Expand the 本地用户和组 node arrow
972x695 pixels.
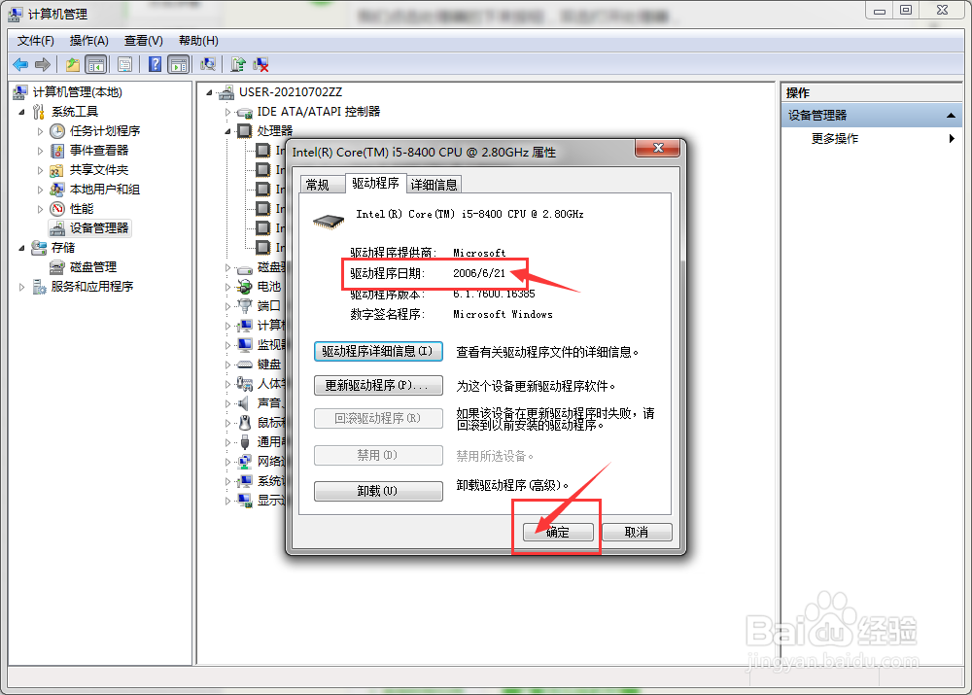tap(40, 190)
